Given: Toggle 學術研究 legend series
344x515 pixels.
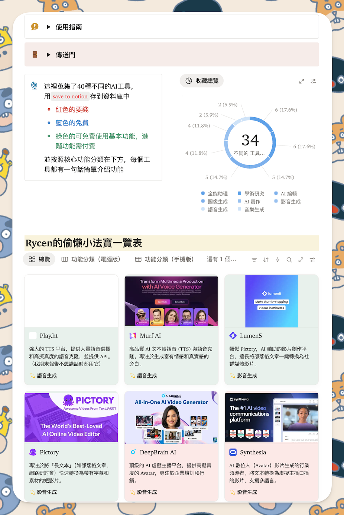Looking at the screenshot, I should [x=254, y=193].
